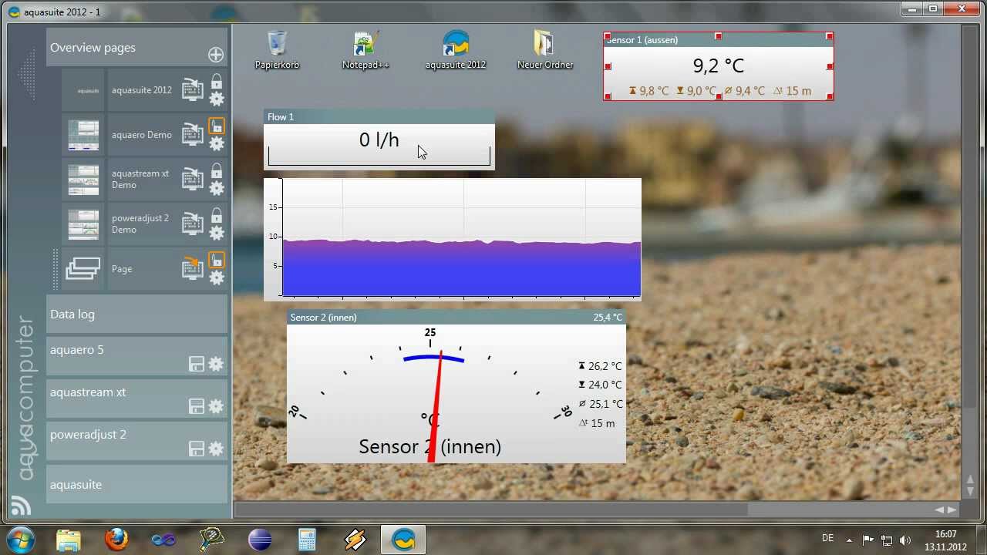The height and width of the screenshot is (555, 987).
Task: Add a new overview page with plus icon
Action: (216, 55)
